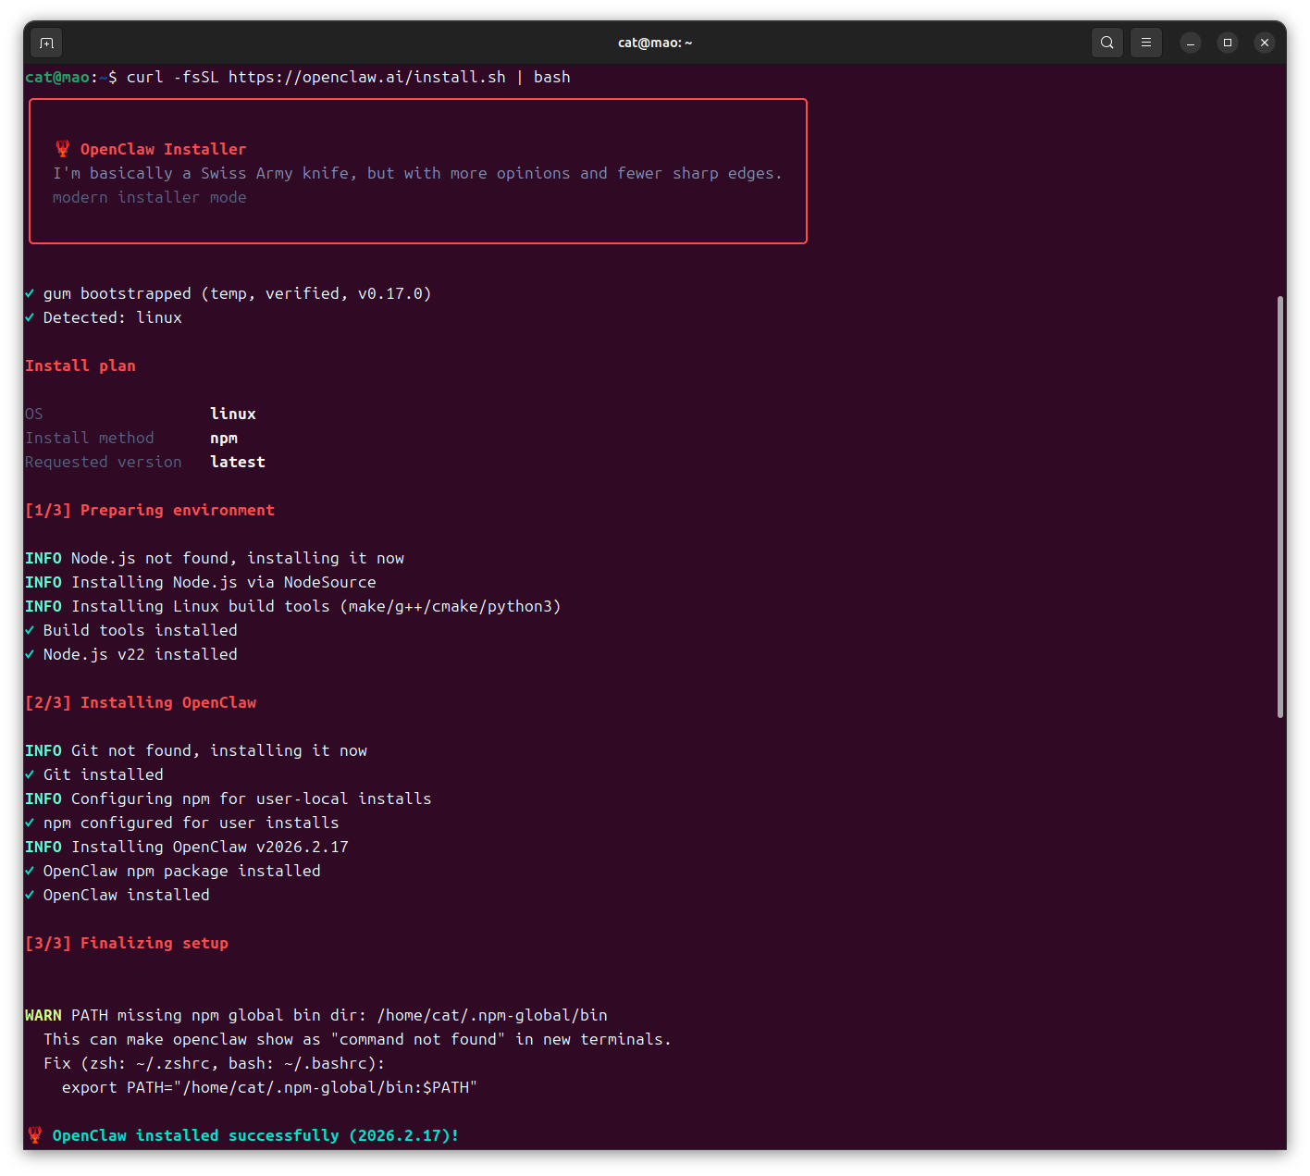Click the 'command not found' explanation line
Image resolution: width=1310 pixels, height=1176 pixels.
coord(358,1039)
